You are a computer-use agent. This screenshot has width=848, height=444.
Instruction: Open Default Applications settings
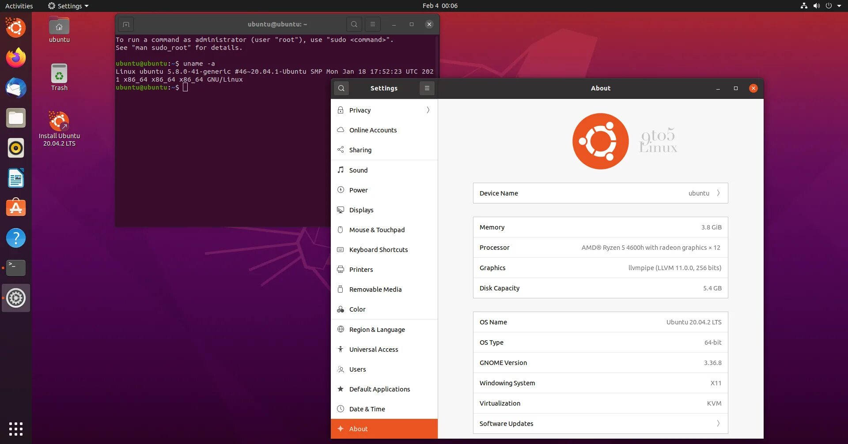click(384, 389)
